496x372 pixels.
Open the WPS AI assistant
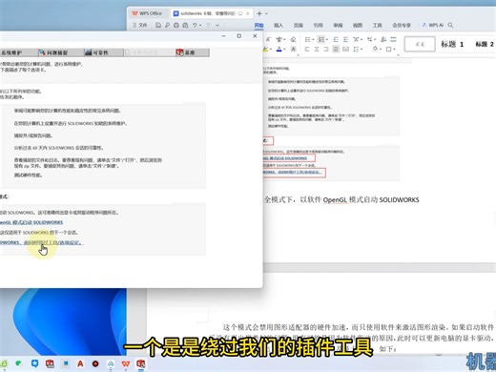pos(433,25)
